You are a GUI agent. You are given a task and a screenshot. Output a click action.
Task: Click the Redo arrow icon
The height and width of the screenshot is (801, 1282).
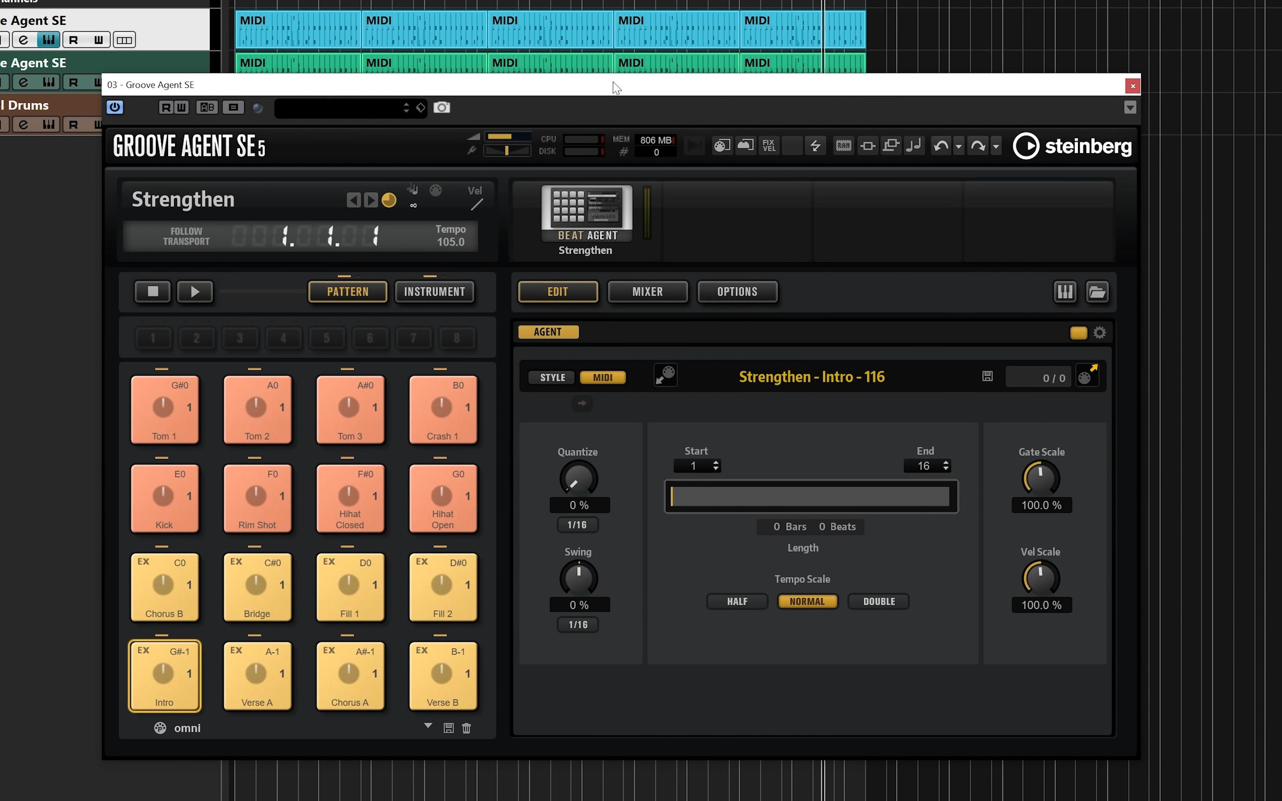point(978,146)
